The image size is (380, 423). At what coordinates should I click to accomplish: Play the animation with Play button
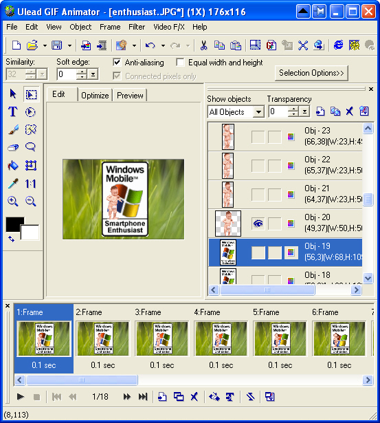point(21,397)
